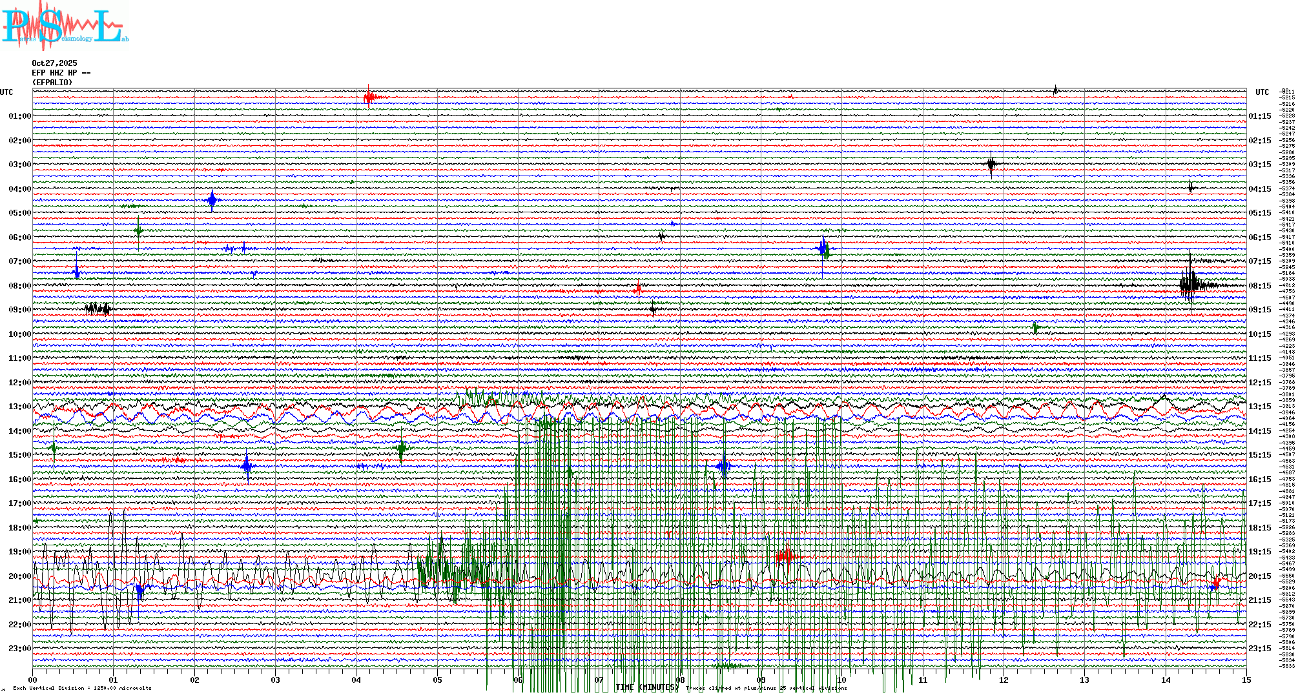1298x697 pixels.
Task: Click the vertical division microvolts scale note
Action: (82, 688)
